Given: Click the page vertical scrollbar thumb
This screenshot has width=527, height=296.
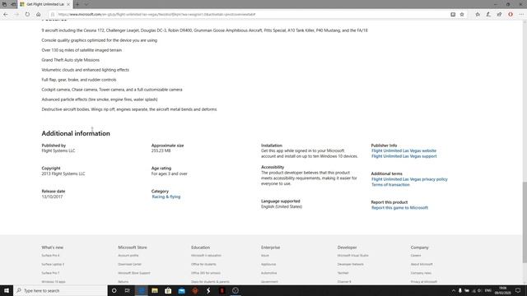Looking at the screenshot, I should (525, 222).
